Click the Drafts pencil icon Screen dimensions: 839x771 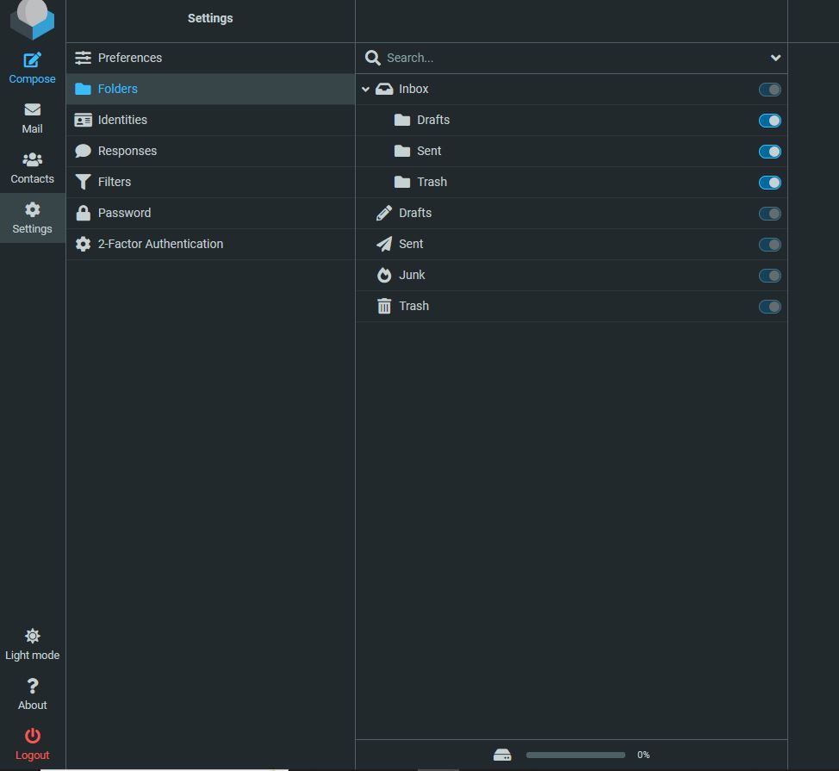384,213
